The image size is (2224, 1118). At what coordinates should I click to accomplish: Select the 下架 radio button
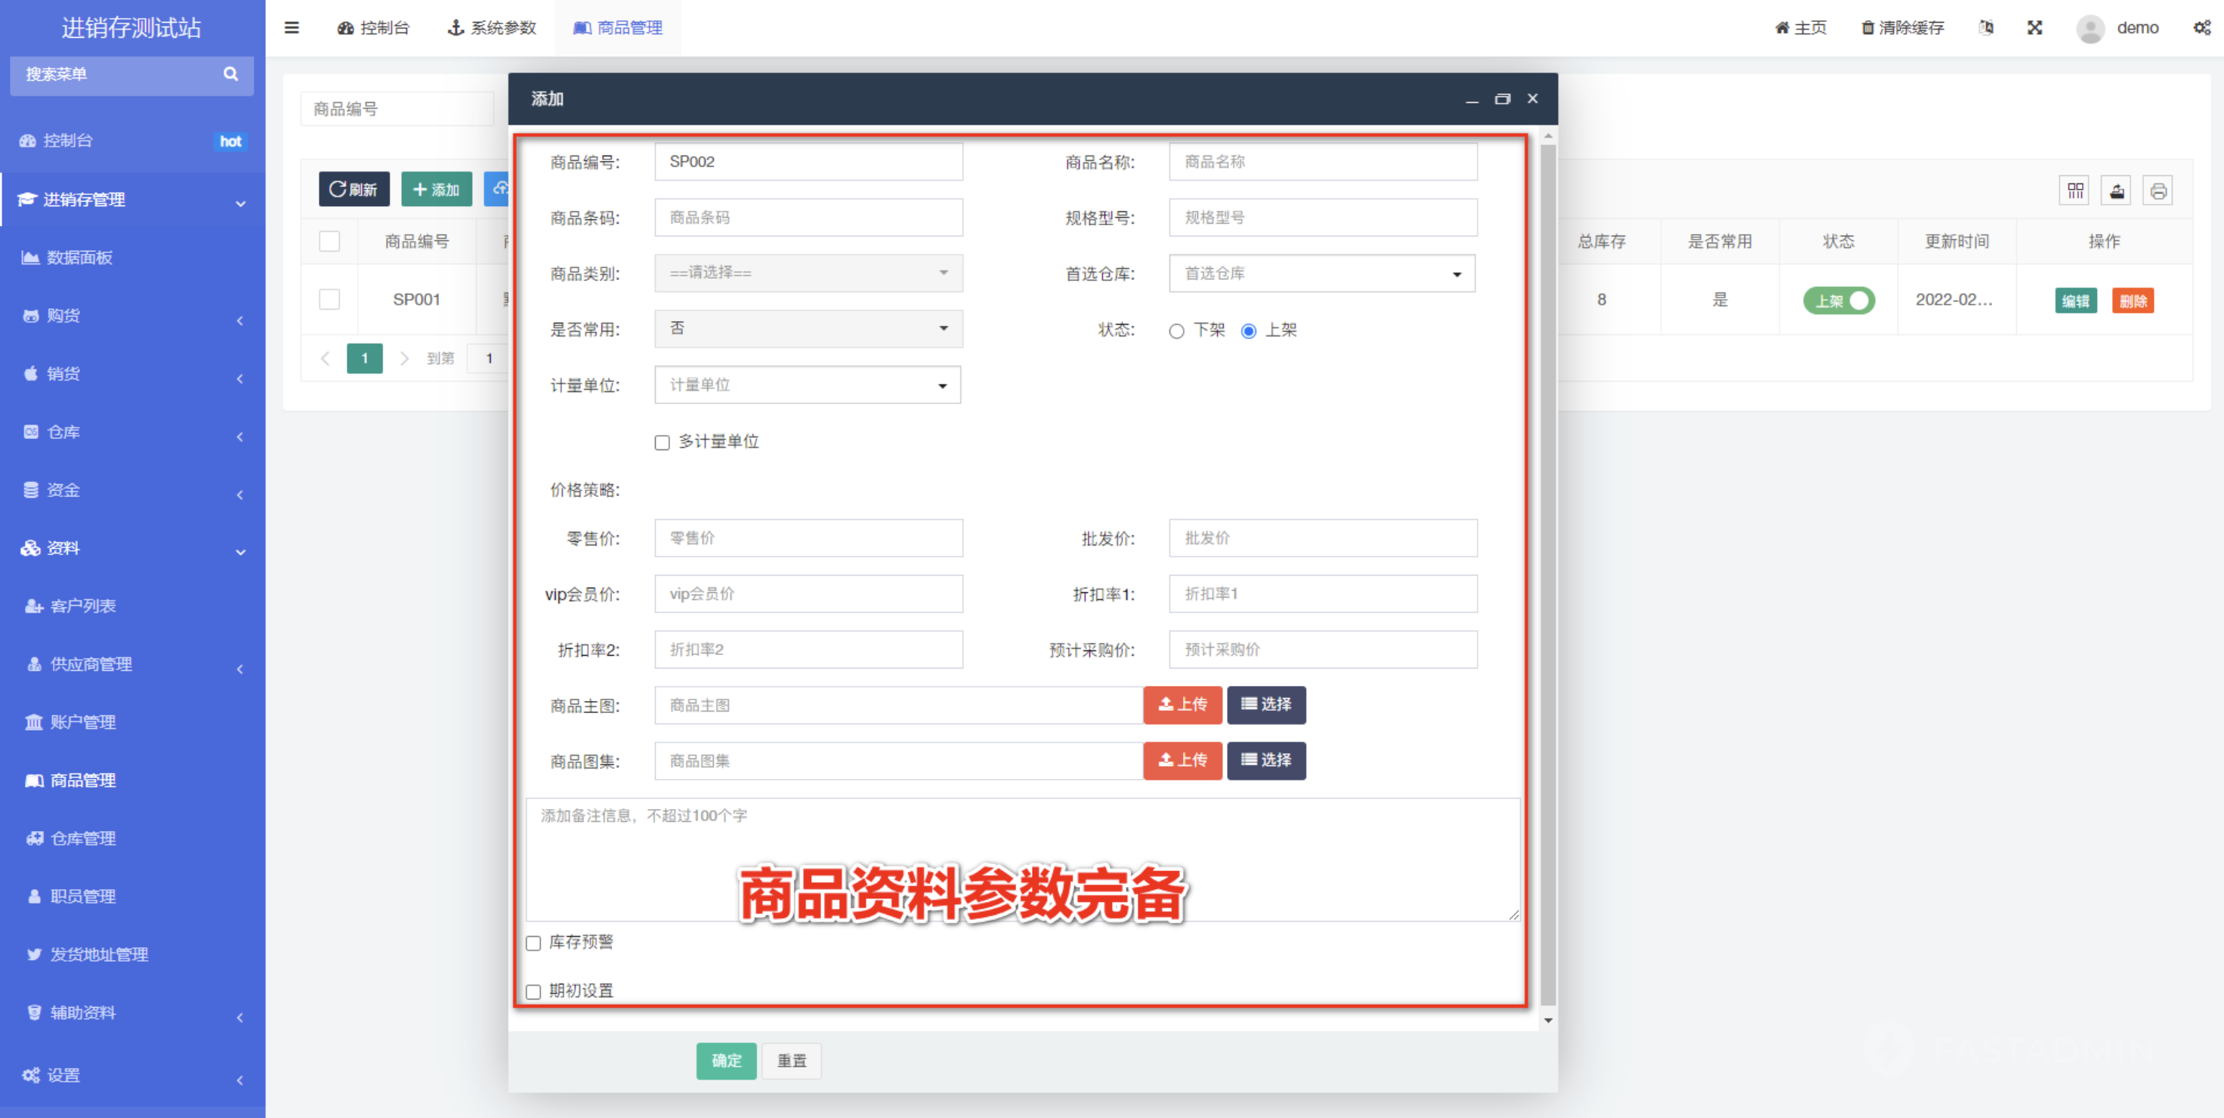pos(1176,331)
